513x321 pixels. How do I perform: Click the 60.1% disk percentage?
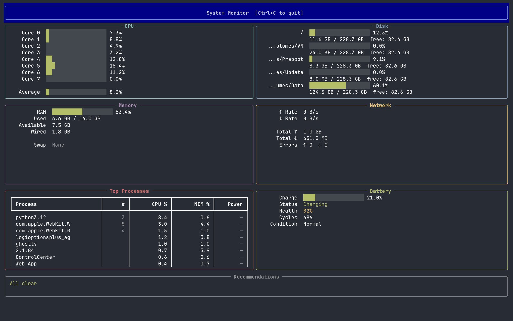pyautogui.click(x=380, y=86)
